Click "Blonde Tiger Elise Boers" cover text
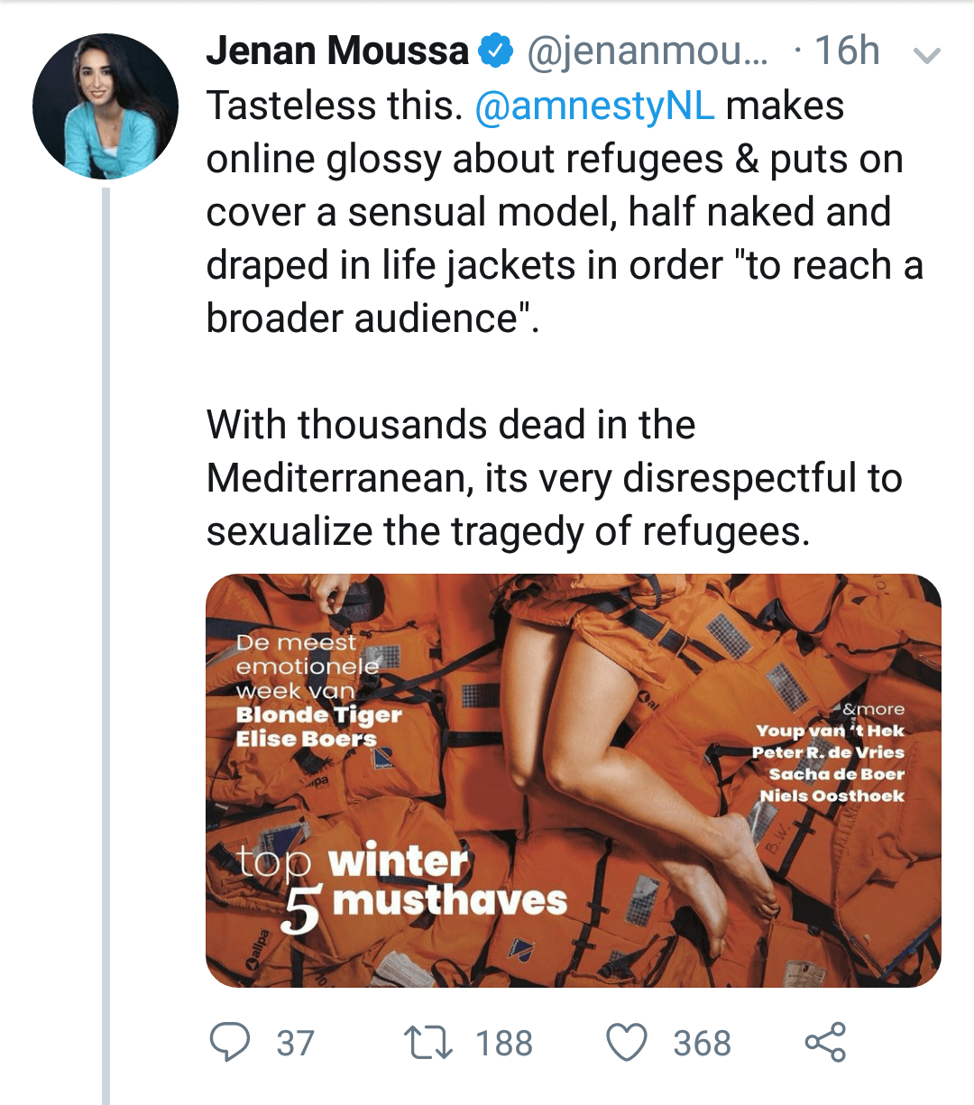This screenshot has width=974, height=1105. (x=318, y=727)
